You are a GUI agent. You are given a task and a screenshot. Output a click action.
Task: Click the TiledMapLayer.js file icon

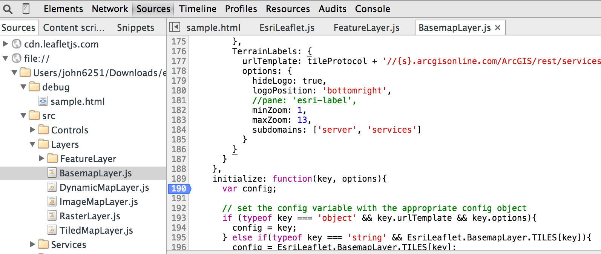point(52,230)
